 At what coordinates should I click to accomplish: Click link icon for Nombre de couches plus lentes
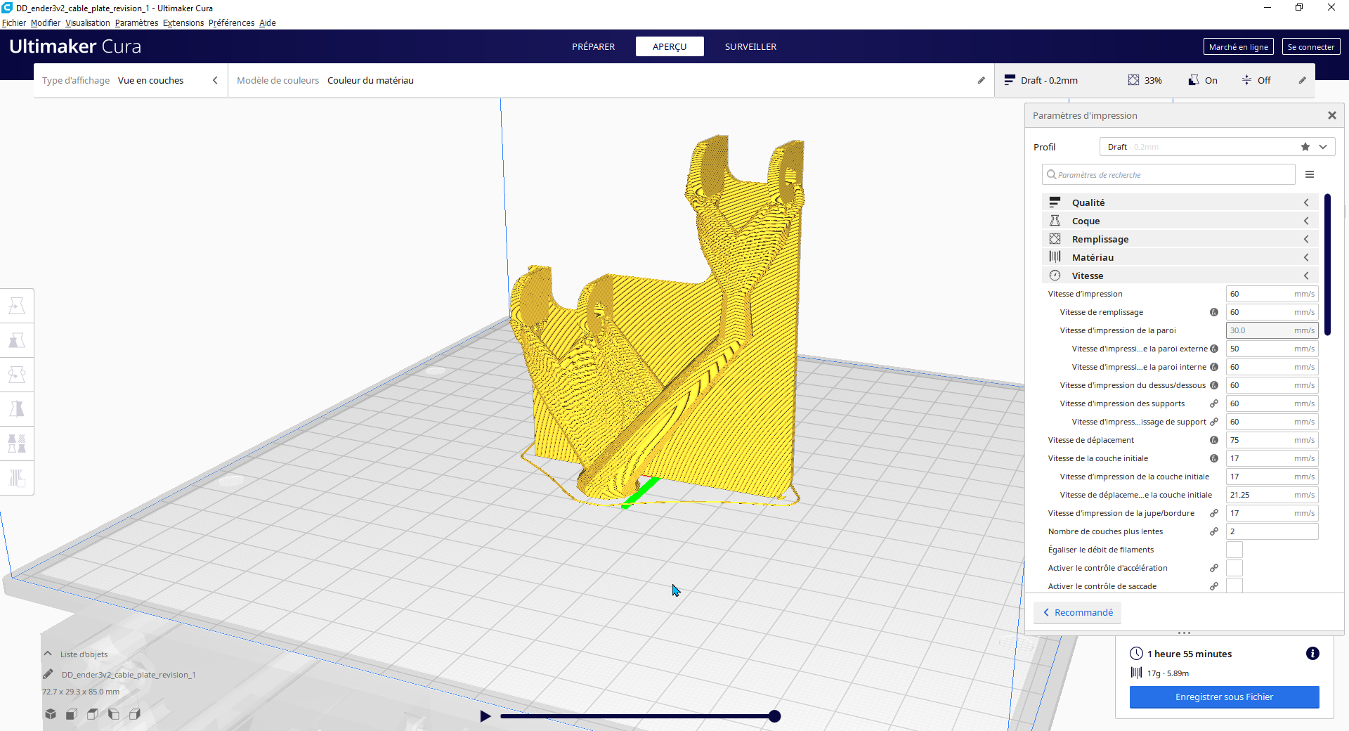click(1214, 531)
